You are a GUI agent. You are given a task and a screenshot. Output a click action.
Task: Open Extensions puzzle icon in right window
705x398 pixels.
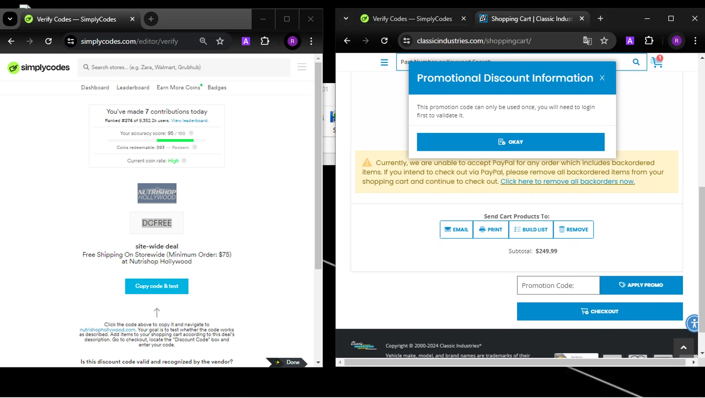(649, 41)
